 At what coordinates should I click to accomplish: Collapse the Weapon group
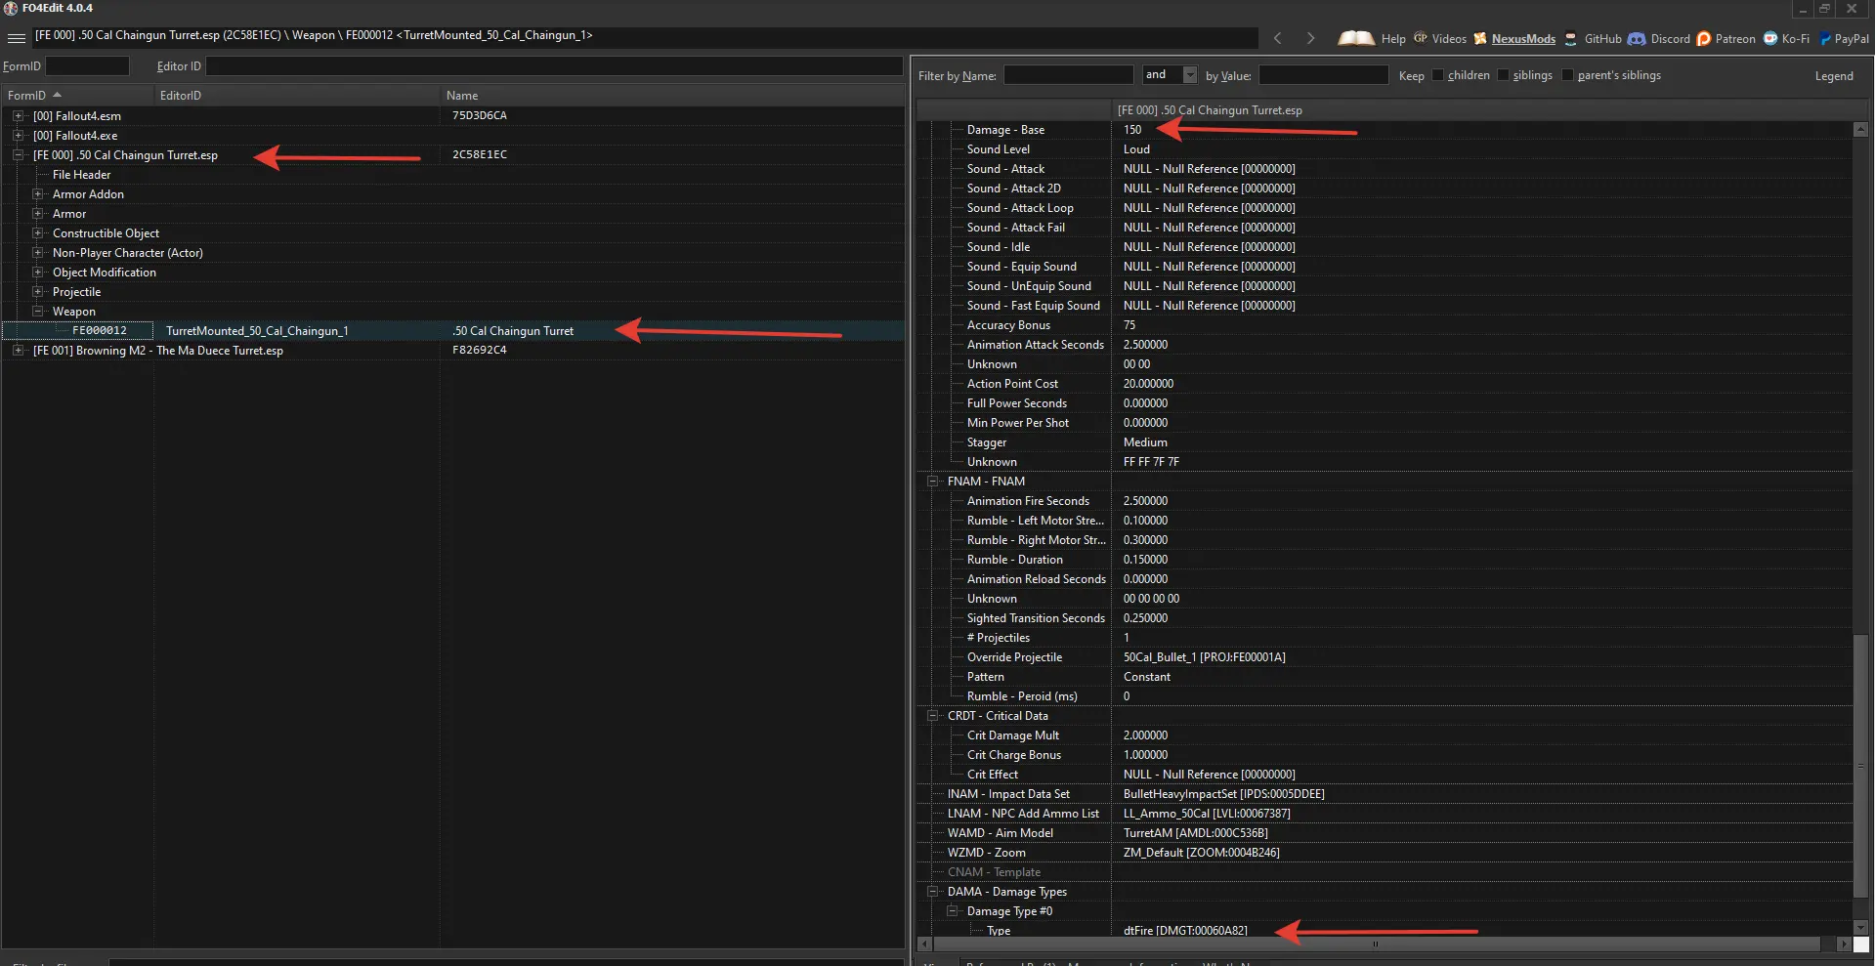pos(37,311)
